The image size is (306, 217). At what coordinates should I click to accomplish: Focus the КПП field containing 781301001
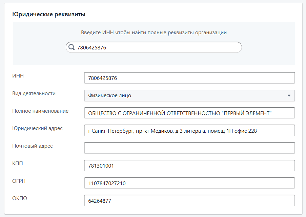189,166
